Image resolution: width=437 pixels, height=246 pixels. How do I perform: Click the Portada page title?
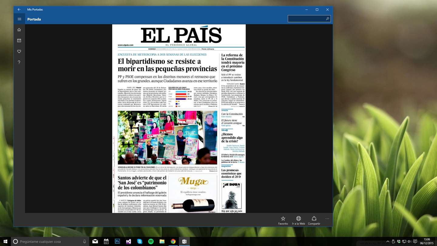[x=34, y=19]
